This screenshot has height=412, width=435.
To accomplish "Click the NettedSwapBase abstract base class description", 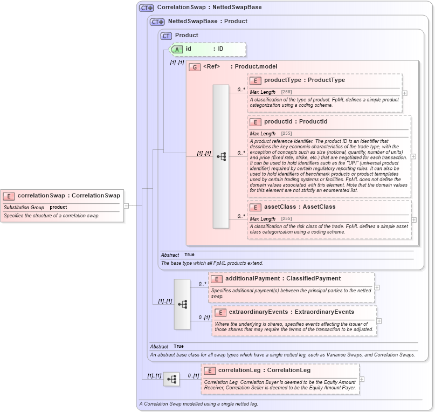I will pos(282,355).
